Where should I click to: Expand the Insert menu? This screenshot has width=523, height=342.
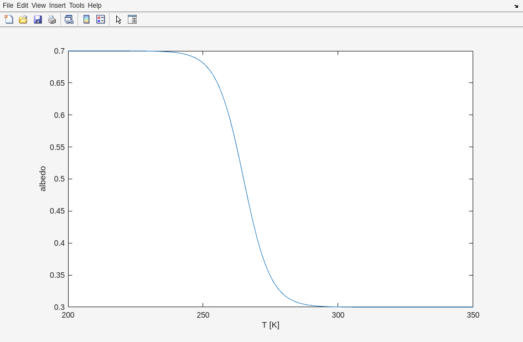(x=57, y=6)
